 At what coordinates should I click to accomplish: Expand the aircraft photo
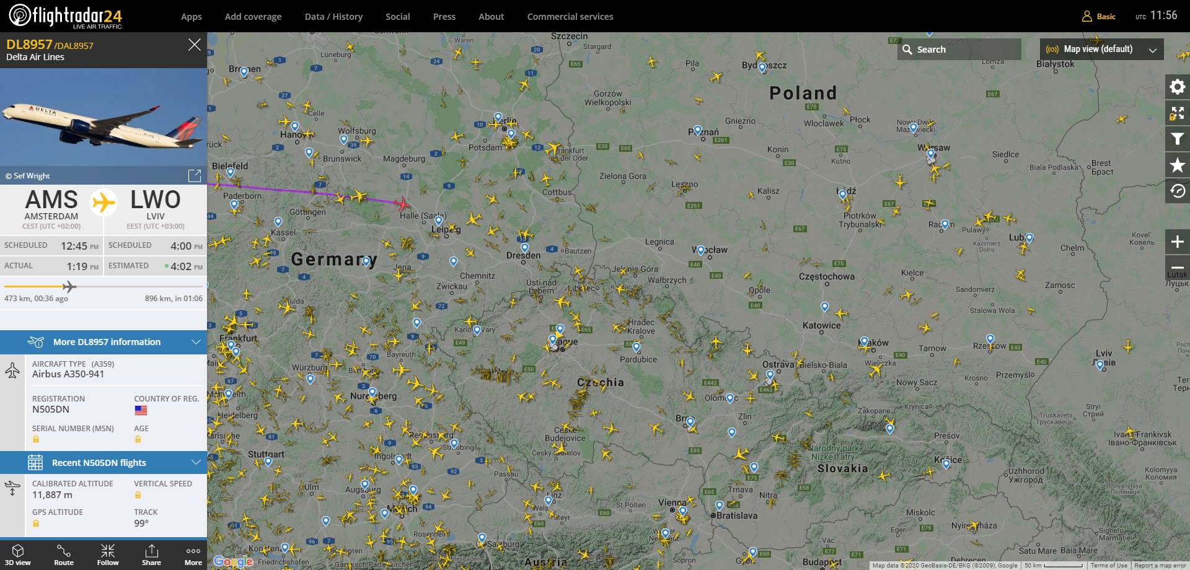pyautogui.click(x=195, y=176)
